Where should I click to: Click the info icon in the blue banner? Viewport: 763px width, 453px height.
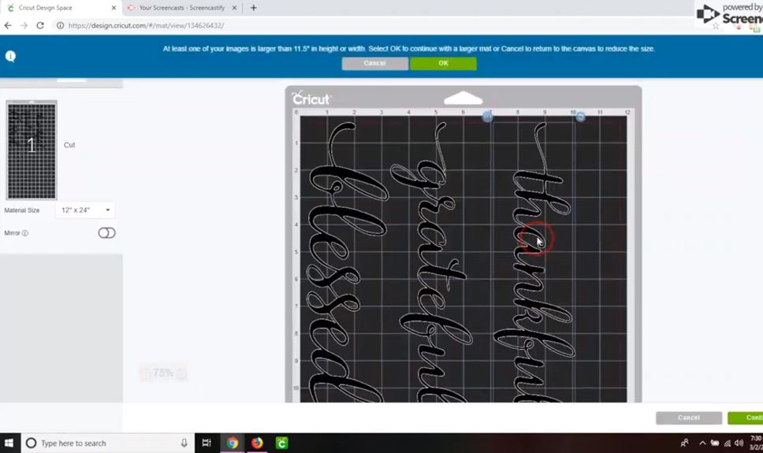pos(10,56)
